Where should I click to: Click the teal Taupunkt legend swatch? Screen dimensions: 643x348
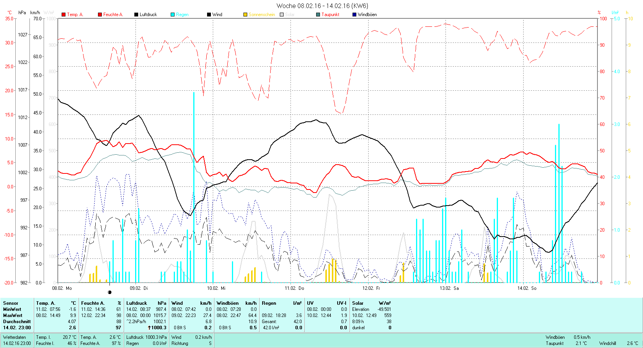pyautogui.click(x=318, y=15)
